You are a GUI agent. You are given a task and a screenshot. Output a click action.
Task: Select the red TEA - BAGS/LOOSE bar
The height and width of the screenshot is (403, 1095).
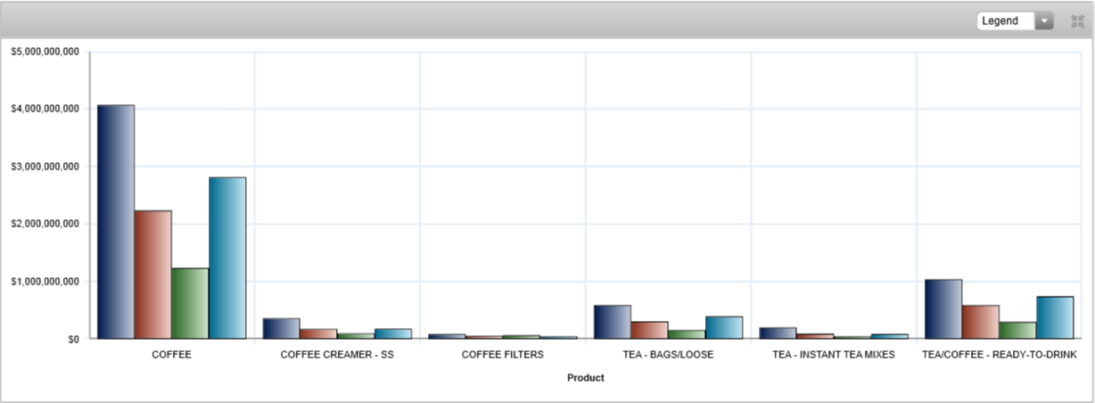(x=650, y=330)
